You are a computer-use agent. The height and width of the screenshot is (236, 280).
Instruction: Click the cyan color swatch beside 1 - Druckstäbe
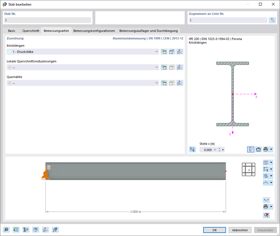[10, 52]
